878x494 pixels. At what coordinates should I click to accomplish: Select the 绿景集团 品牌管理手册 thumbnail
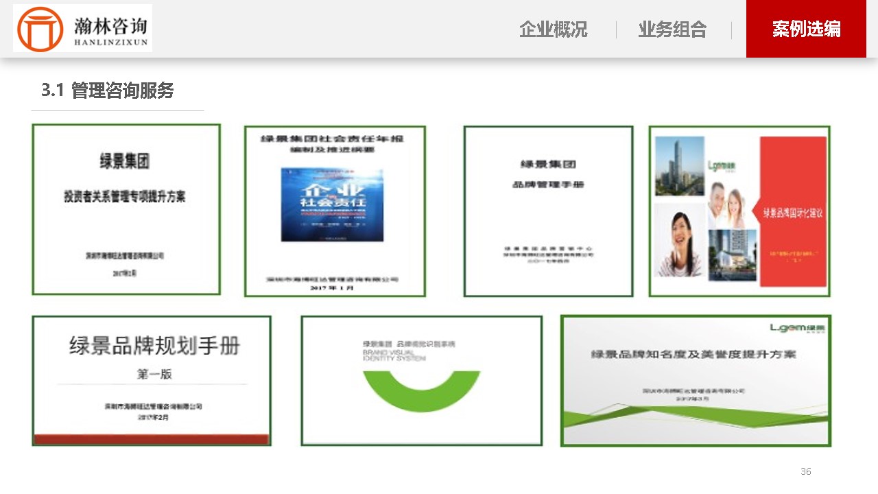point(548,211)
